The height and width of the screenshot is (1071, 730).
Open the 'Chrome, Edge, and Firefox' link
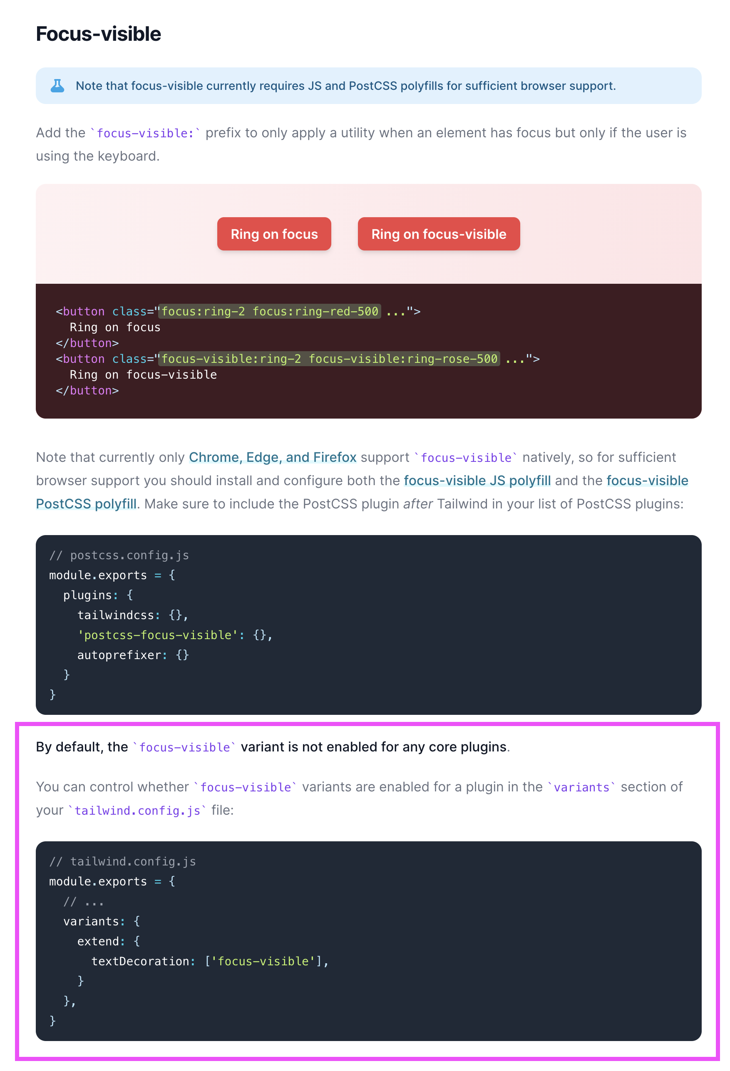pos(272,457)
